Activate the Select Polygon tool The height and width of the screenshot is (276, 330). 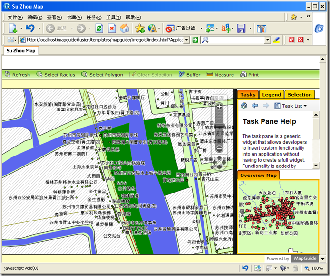click(102, 74)
